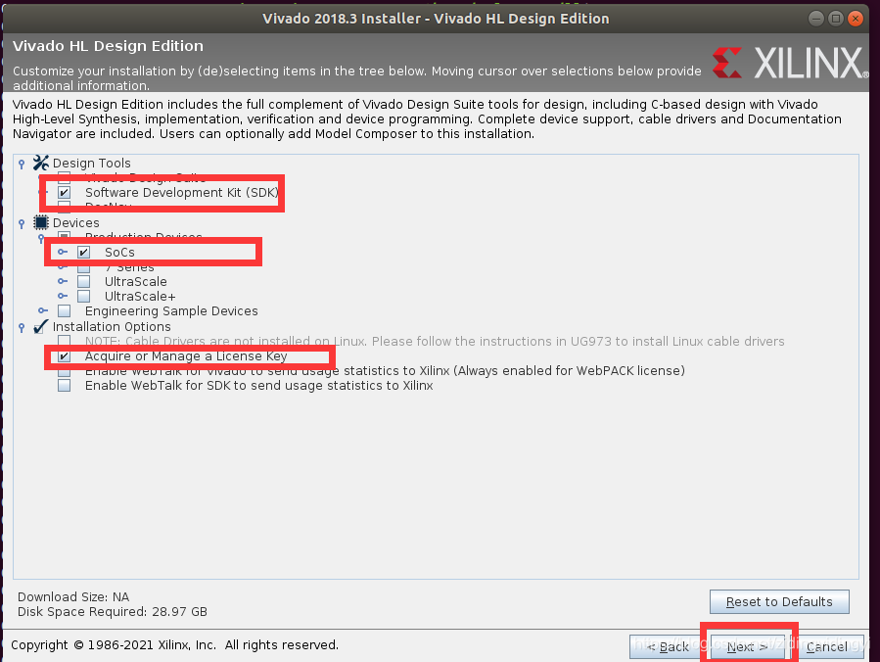Click the Design Tools wrench icon
880x662 pixels.
(40, 163)
